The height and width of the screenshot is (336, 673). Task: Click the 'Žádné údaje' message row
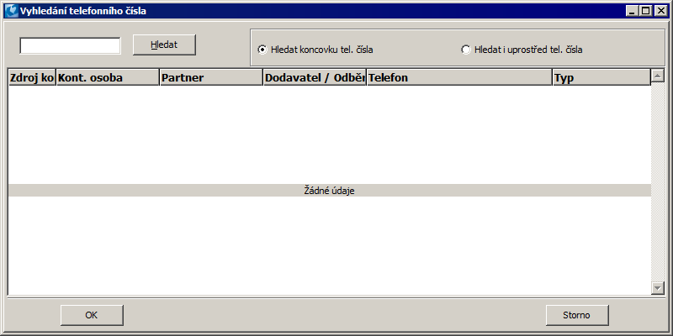(x=330, y=191)
